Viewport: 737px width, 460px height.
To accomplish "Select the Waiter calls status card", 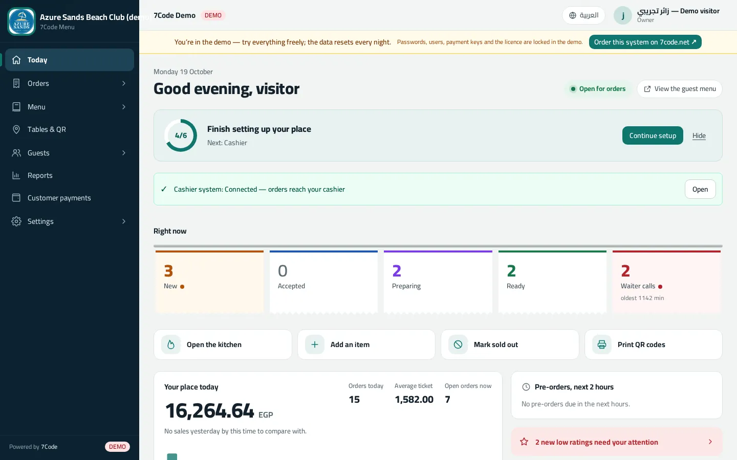I will coord(666,282).
